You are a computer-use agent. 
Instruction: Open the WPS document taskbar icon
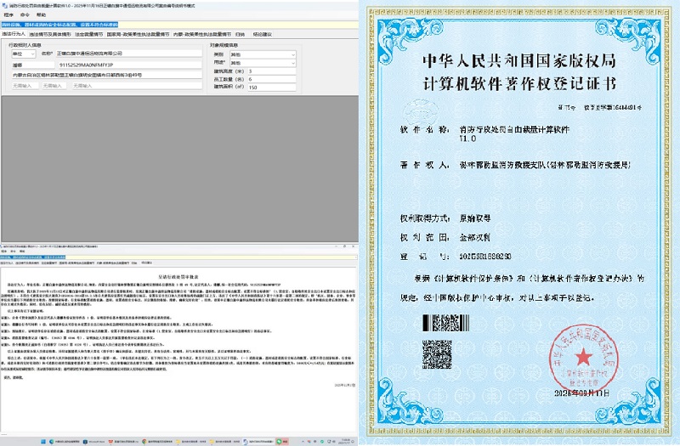click(x=110, y=441)
